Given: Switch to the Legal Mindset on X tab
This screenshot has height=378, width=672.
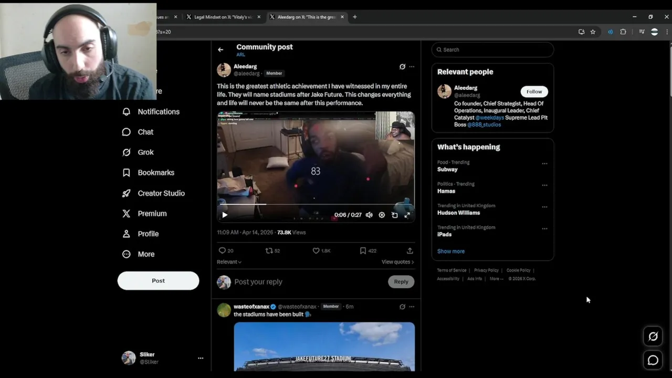Looking at the screenshot, I should pos(223,17).
